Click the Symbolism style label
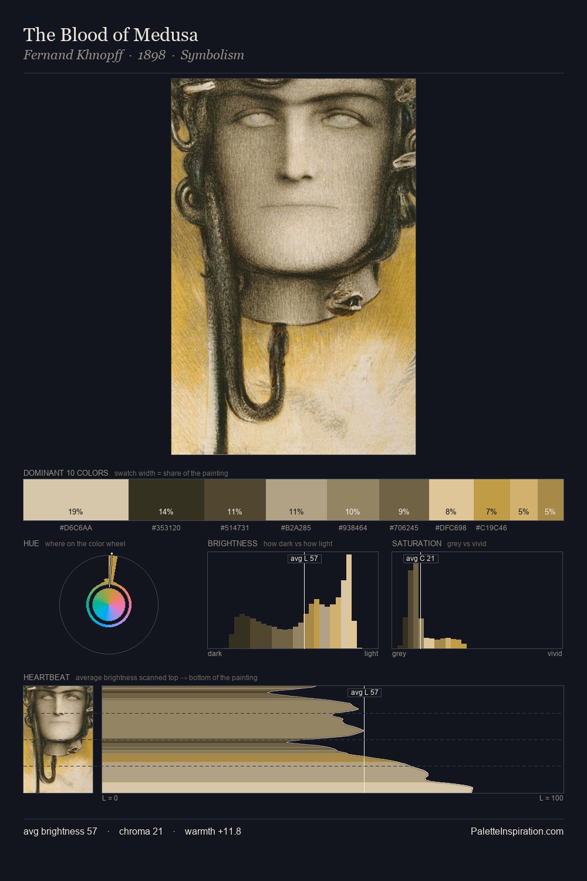587x881 pixels. (x=212, y=55)
